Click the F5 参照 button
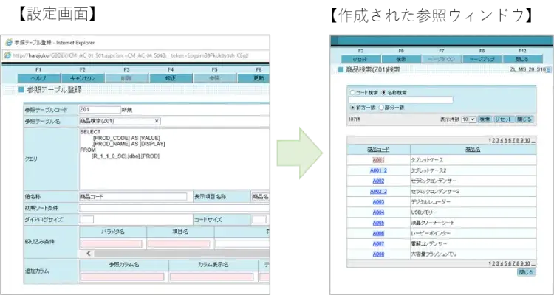554x295 pixels. (x=214, y=78)
